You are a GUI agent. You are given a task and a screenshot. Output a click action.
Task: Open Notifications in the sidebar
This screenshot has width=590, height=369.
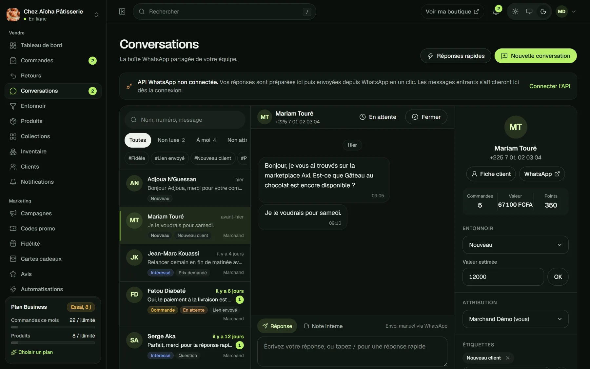point(53,182)
